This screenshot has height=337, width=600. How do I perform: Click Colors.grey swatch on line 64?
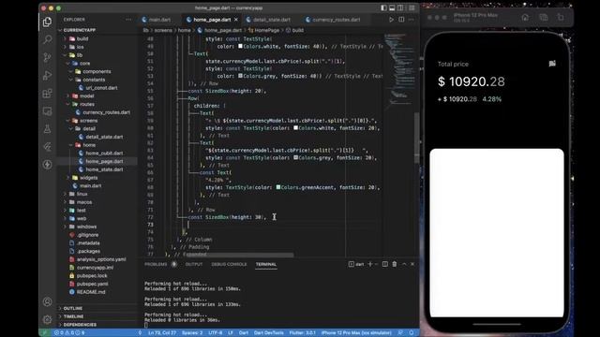(x=296, y=157)
